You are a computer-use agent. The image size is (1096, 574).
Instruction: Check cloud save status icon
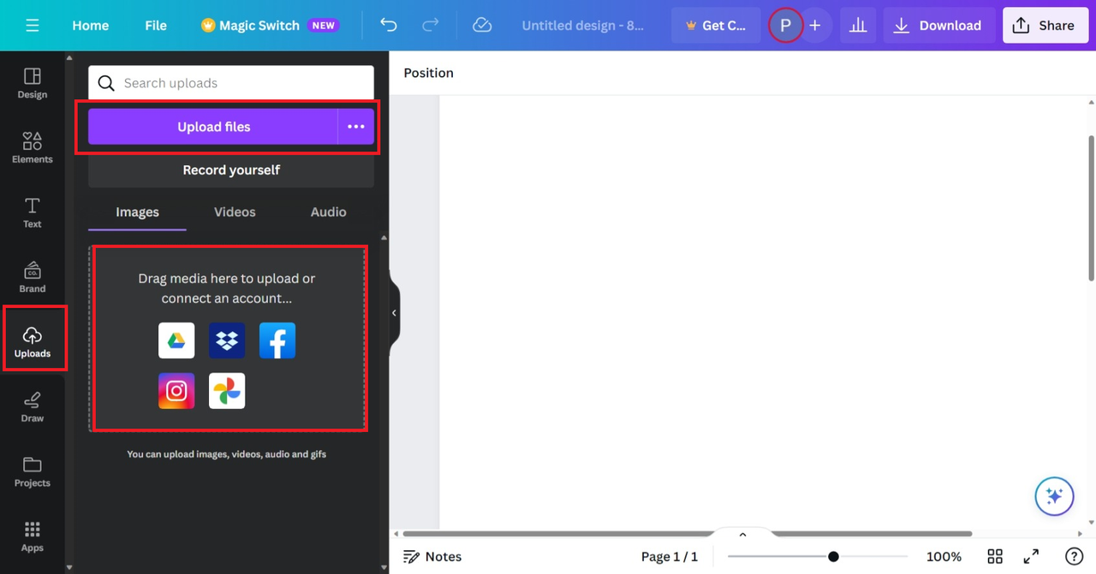(482, 26)
